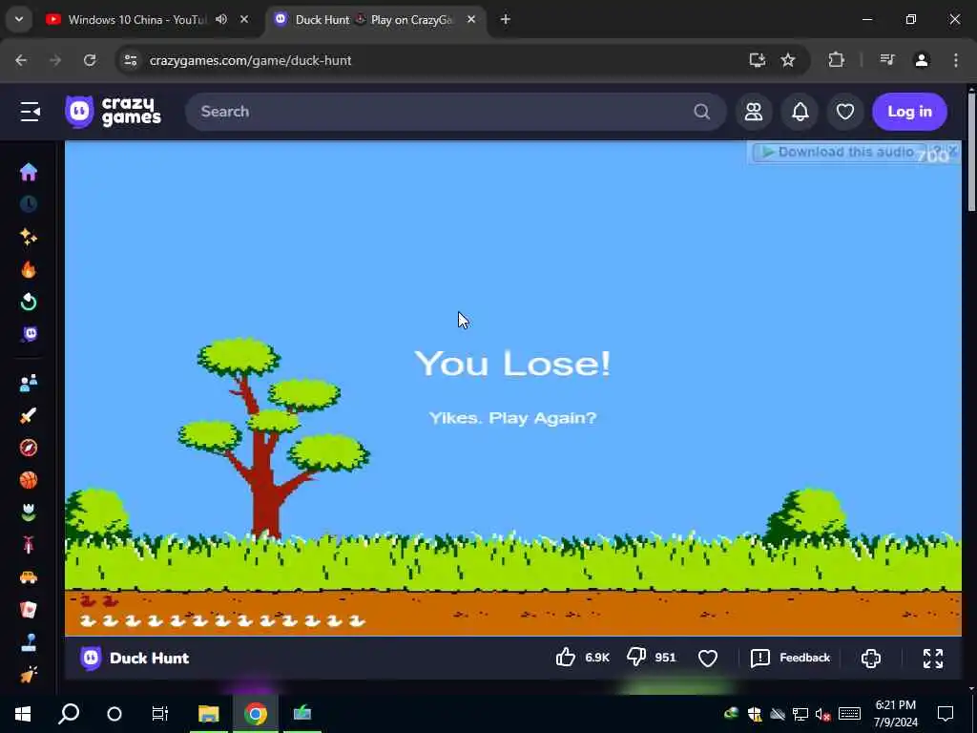
Task: Open favorites heart icon in header
Action: 845,112
